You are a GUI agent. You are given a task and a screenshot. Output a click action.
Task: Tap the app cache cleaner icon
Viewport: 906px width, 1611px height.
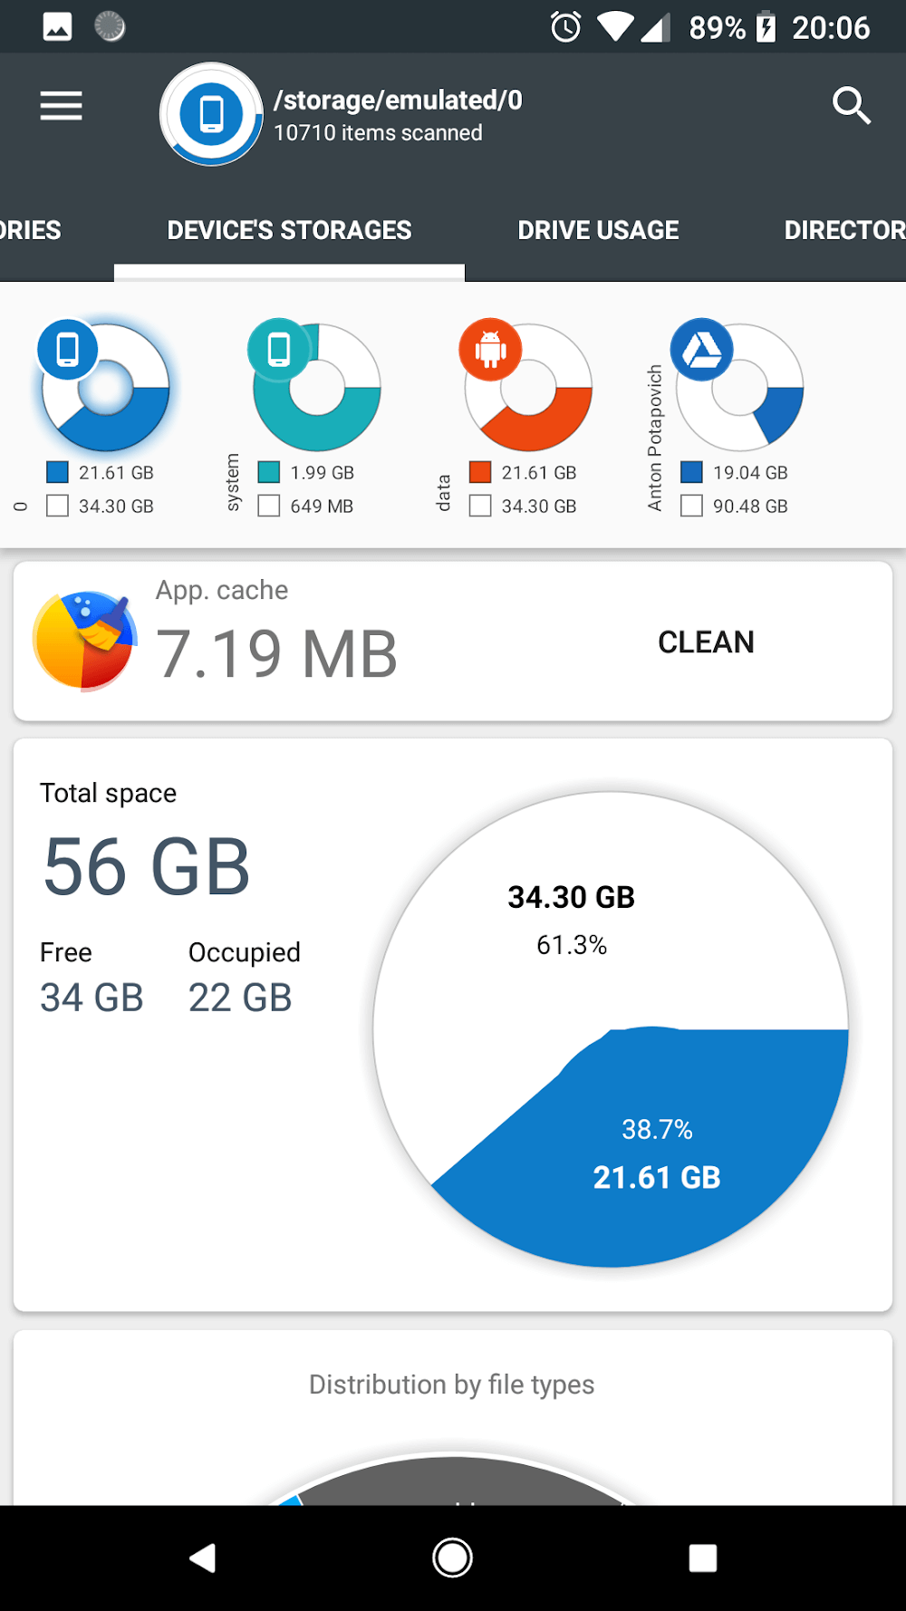(84, 641)
